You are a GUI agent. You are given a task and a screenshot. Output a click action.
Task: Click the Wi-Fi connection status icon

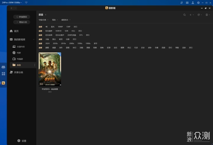tap(26, 2)
